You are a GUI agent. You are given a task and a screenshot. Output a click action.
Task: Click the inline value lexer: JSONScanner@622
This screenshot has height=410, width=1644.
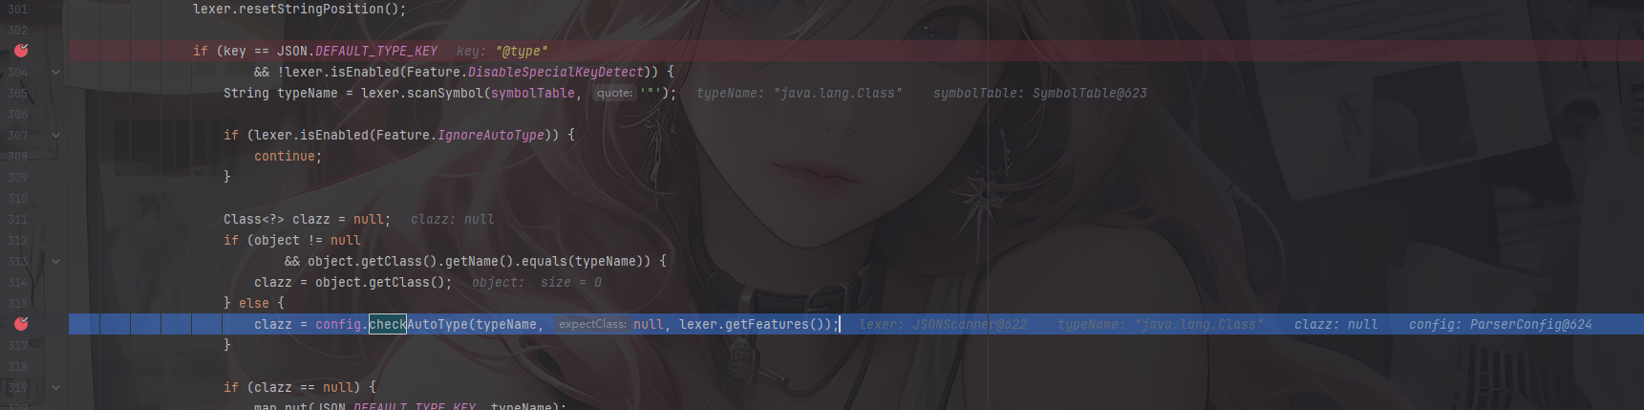click(943, 324)
